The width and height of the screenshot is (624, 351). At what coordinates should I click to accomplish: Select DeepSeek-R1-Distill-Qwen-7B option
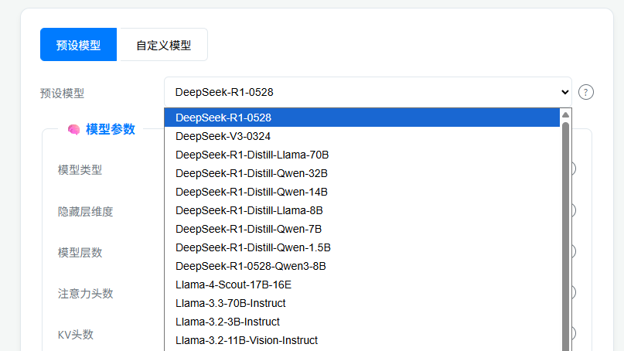[362, 229]
